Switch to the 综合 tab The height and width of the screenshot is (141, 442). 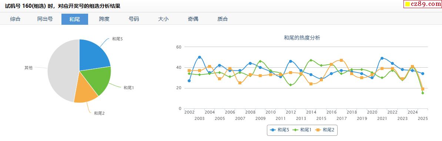click(x=15, y=19)
